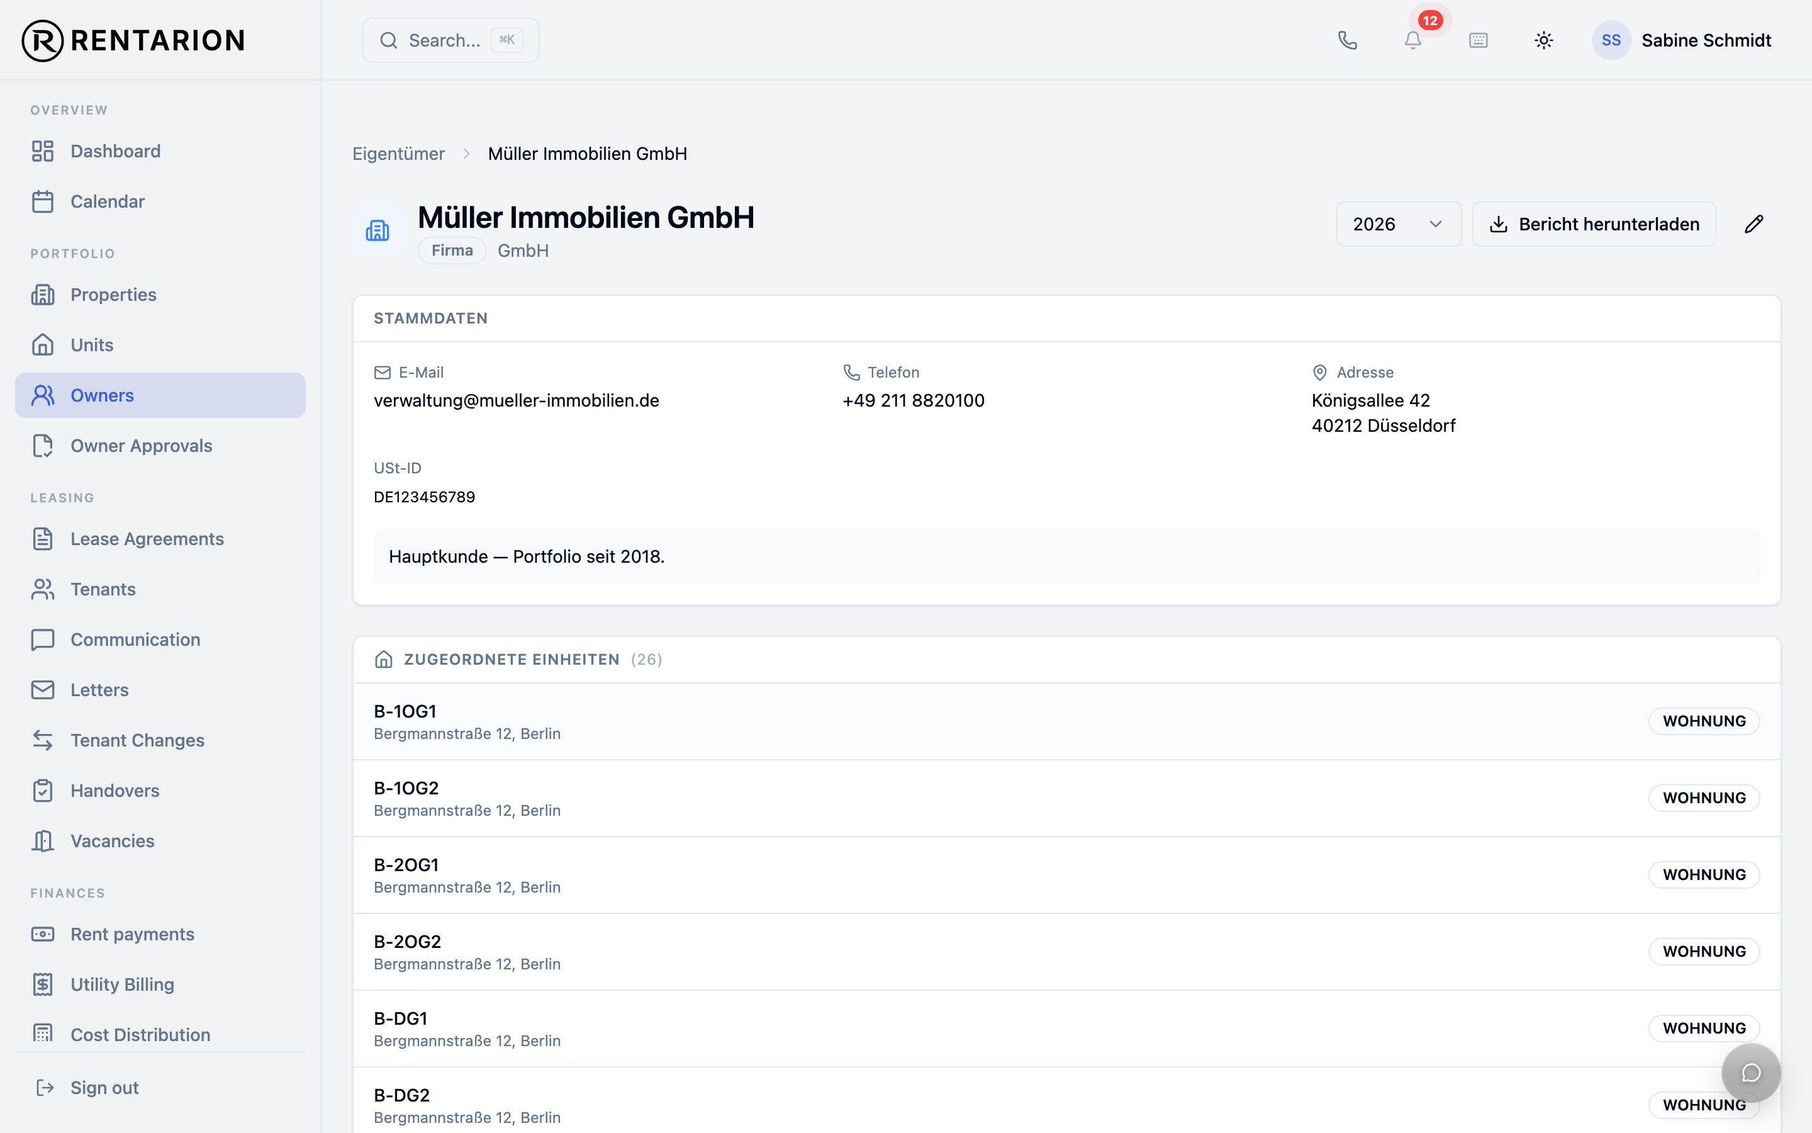Go to Utility Billing
Screen dimensions: 1812x1133
pyautogui.click(x=160, y=984)
